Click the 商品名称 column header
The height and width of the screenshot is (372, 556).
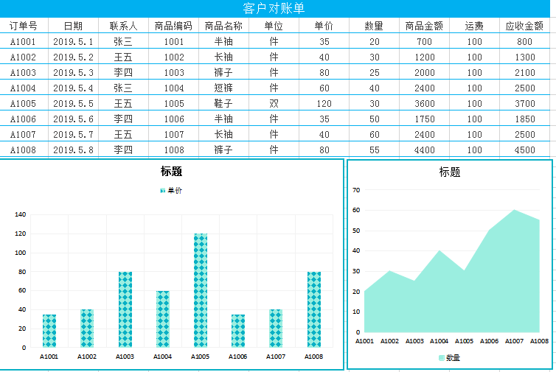(223, 26)
